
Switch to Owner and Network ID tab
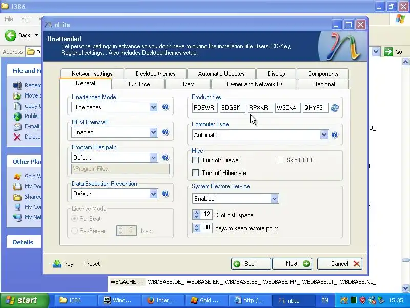click(254, 84)
